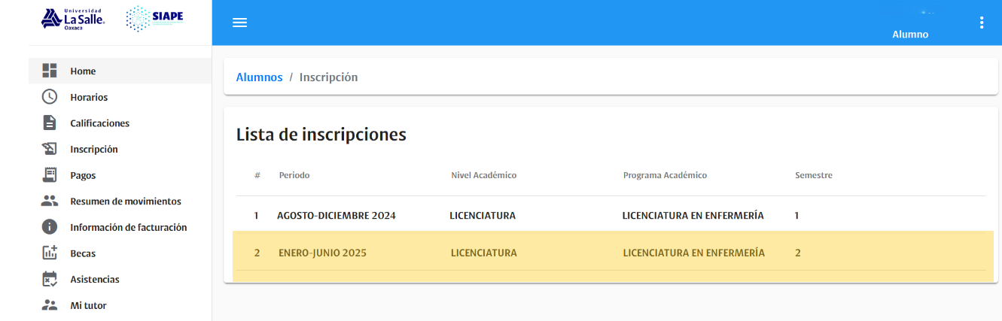1002x321 pixels.
Task: Click the Pagos receipt icon
Action: 50,175
